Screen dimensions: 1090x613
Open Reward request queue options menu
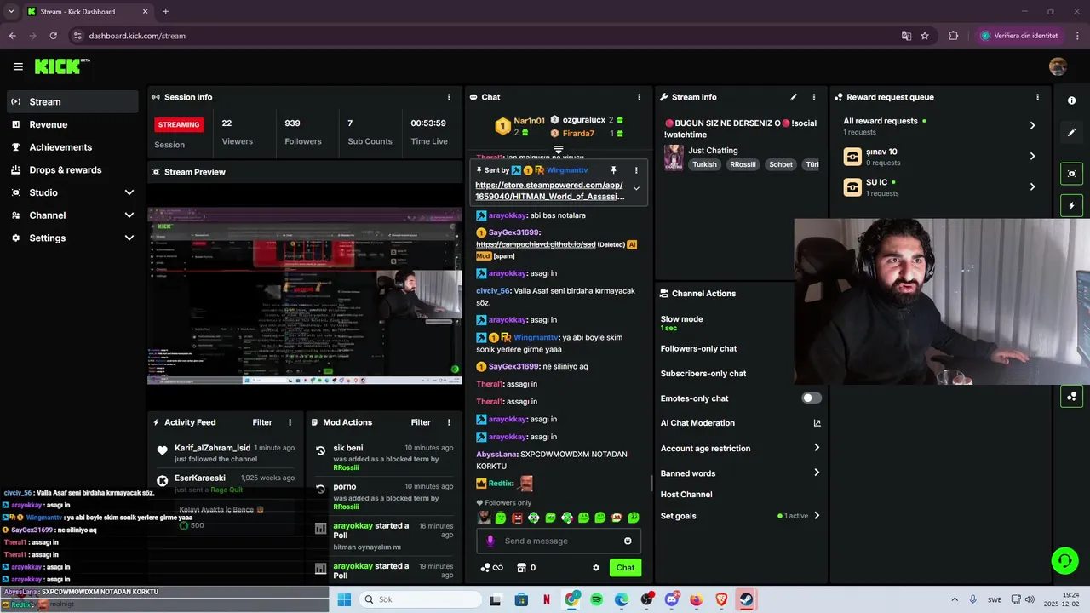point(1037,97)
